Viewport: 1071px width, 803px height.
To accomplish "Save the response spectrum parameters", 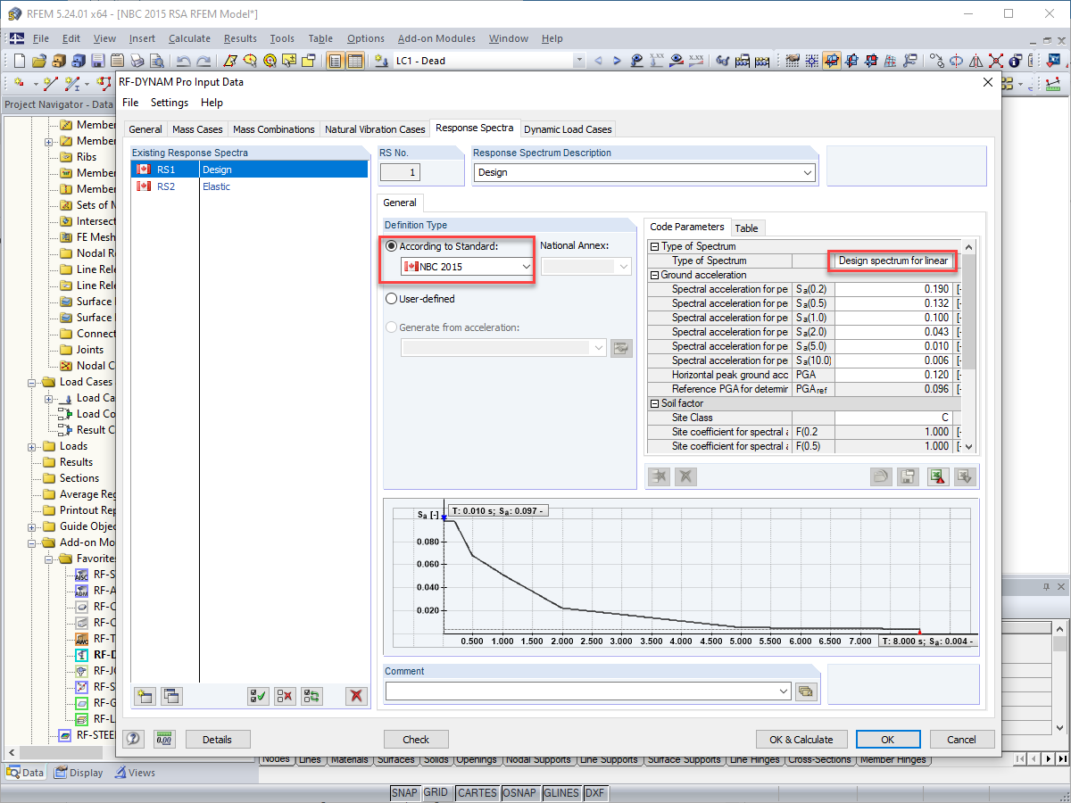I will coord(908,476).
